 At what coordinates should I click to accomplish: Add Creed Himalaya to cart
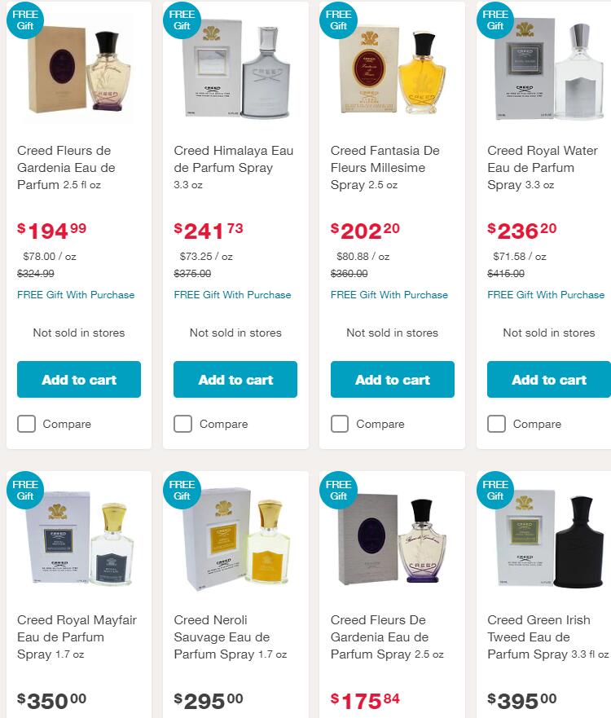[x=235, y=380]
